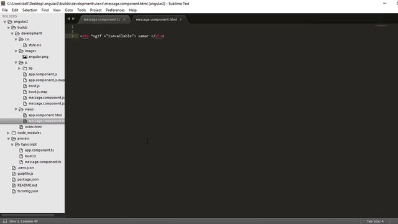
Task: Toggle side panel via status bar icon
Action: 5,222
